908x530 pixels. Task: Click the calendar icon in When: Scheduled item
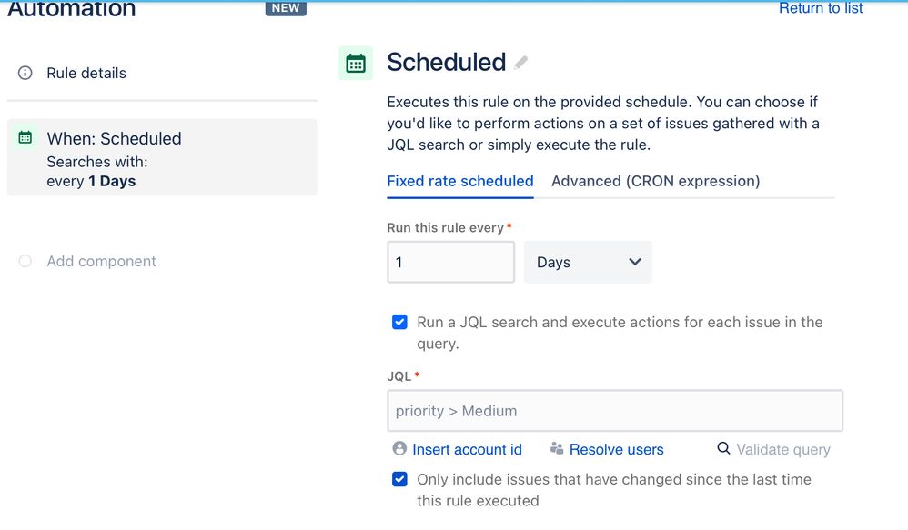(25, 137)
